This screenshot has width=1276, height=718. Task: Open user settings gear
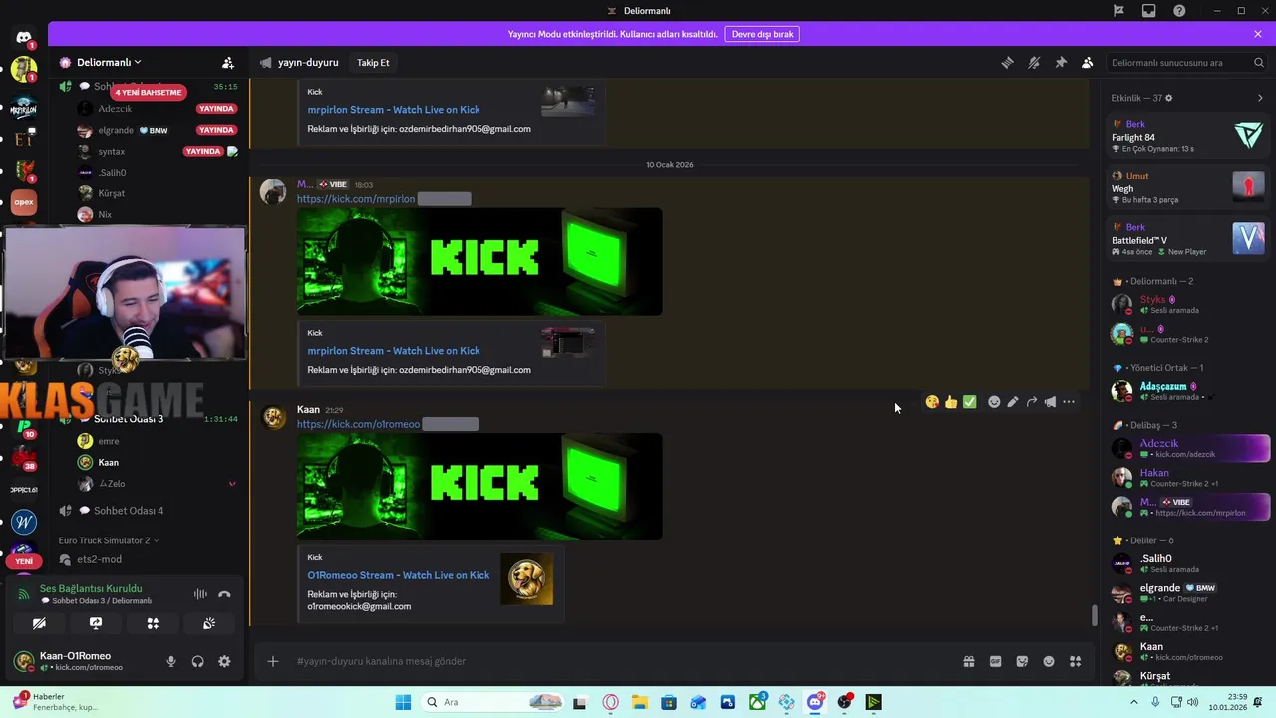[224, 661]
